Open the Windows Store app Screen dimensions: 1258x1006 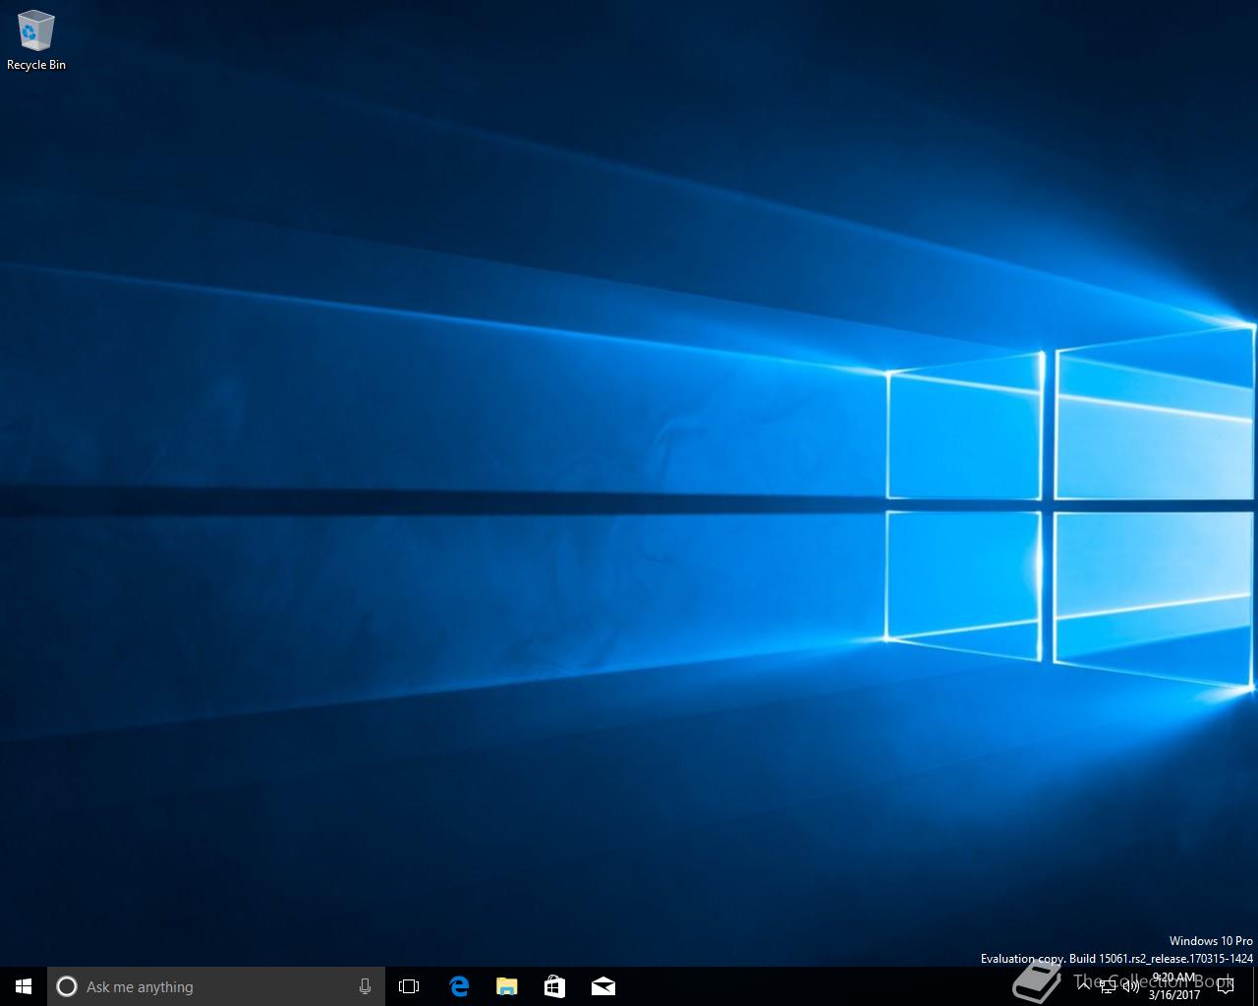coord(554,986)
